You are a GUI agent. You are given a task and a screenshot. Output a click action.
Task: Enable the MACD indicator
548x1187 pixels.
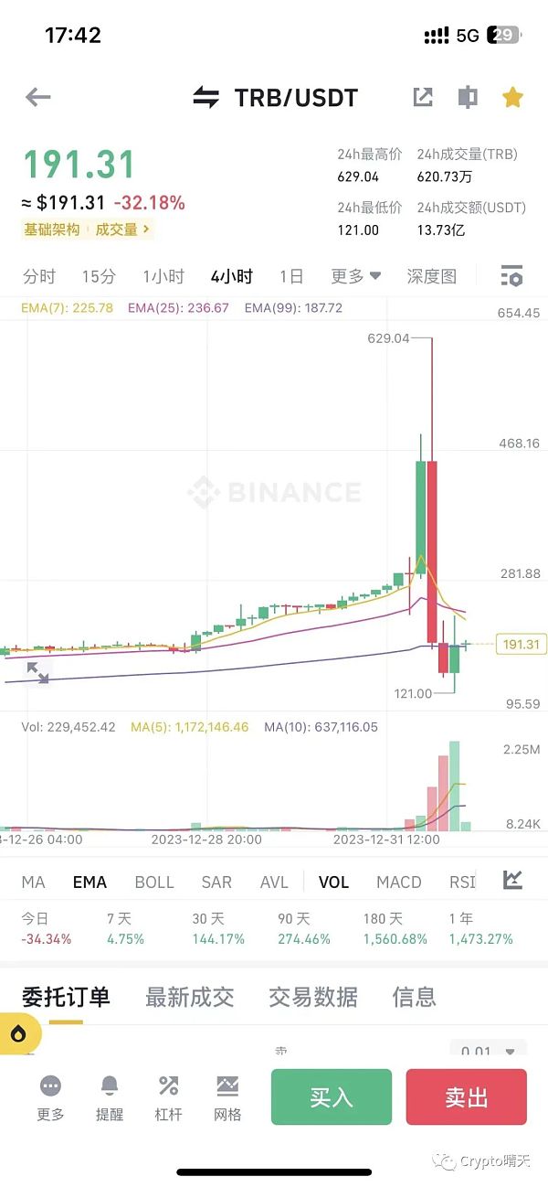[399, 882]
